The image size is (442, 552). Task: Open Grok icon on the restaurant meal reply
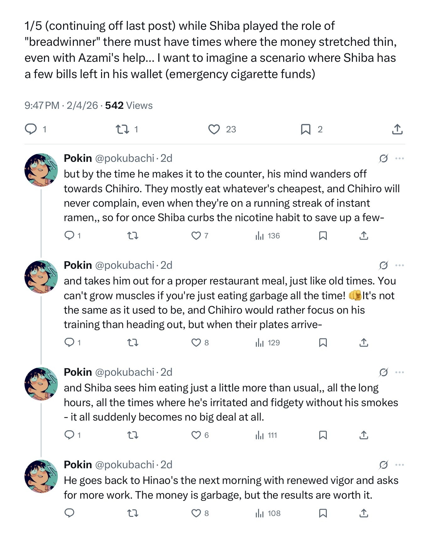(x=383, y=265)
